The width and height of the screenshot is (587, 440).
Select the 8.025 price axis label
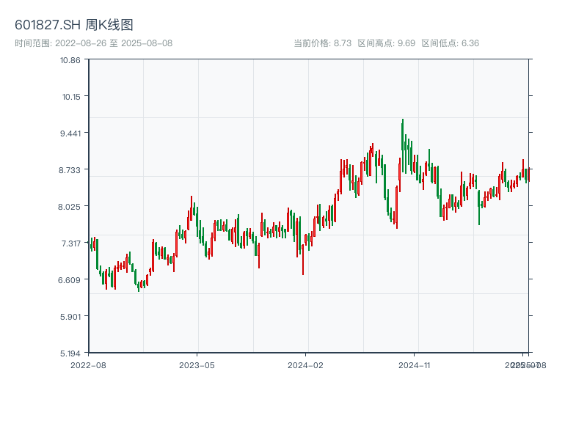70,206
